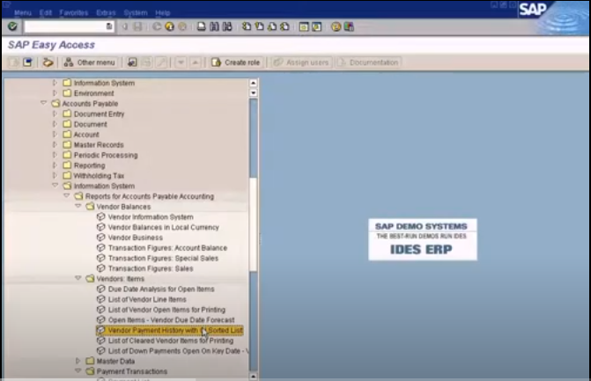The width and height of the screenshot is (591, 381).
Task: Click the Create New Session icon
Action: pyautogui.click(x=304, y=26)
